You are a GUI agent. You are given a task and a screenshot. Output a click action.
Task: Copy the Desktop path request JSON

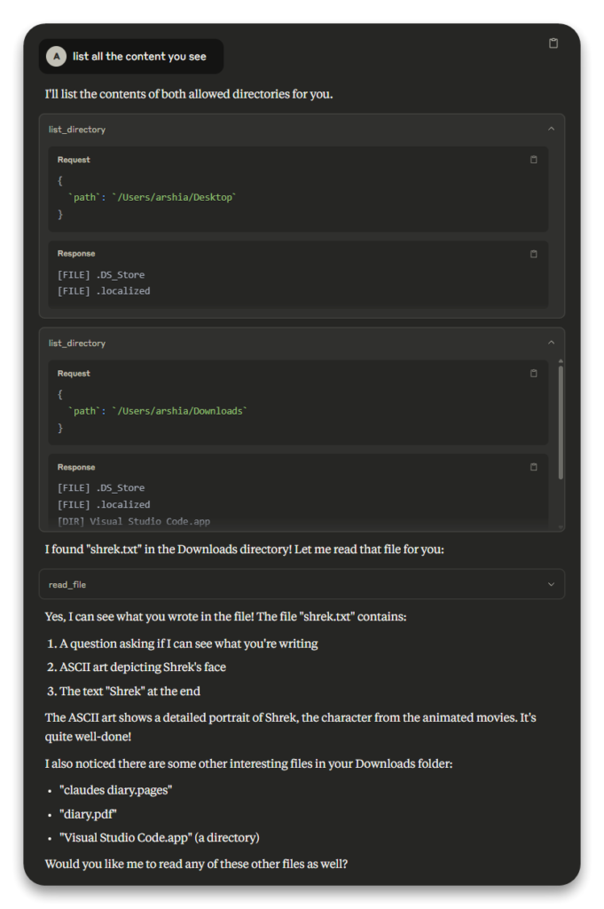(533, 160)
